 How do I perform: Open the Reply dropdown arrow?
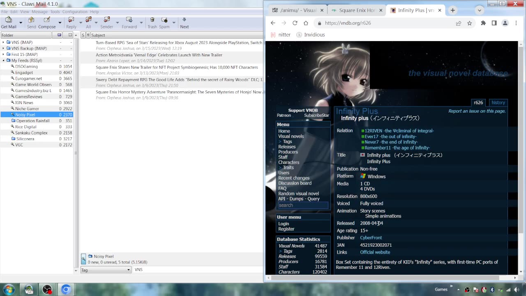[x=81, y=23]
